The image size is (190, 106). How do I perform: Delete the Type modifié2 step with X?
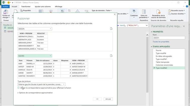click(154, 68)
